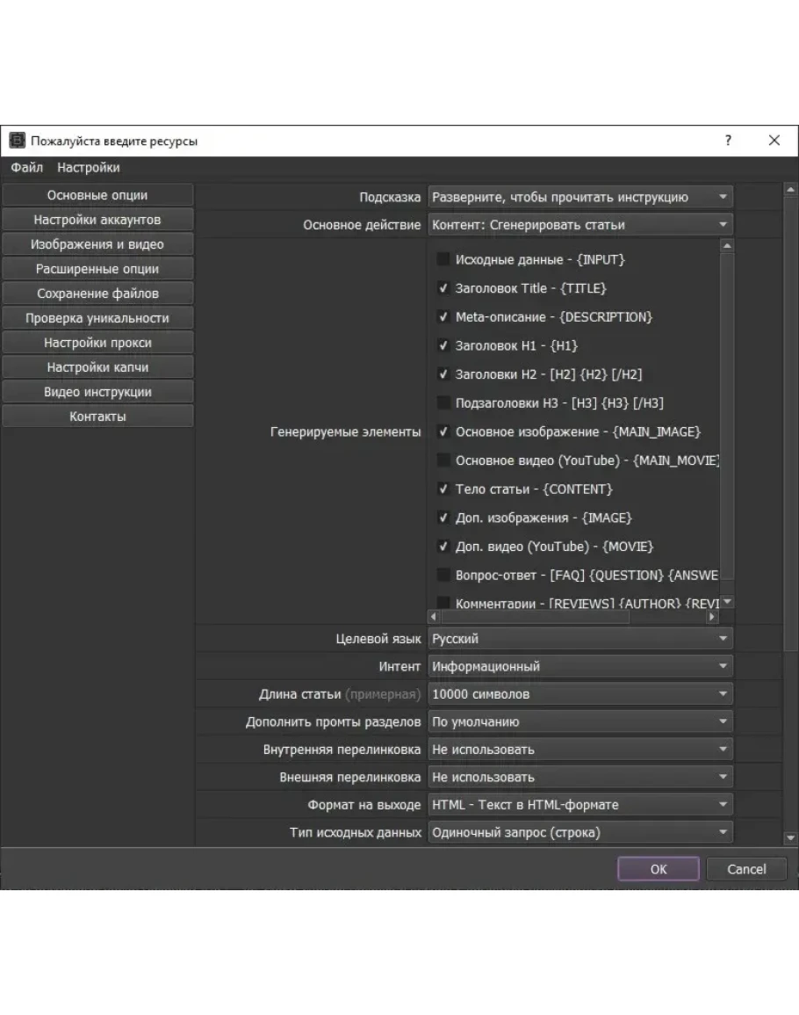Open the Целевой язык dropdown
This screenshot has height=1015, width=799.
580,639
